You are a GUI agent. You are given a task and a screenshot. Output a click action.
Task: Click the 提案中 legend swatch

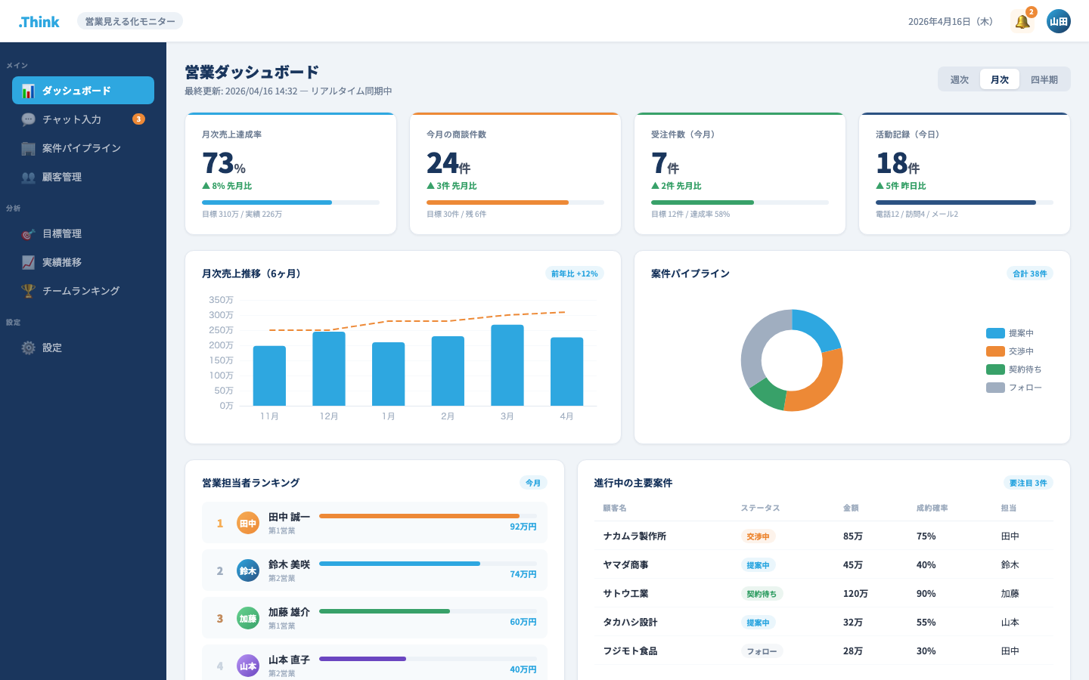(995, 333)
